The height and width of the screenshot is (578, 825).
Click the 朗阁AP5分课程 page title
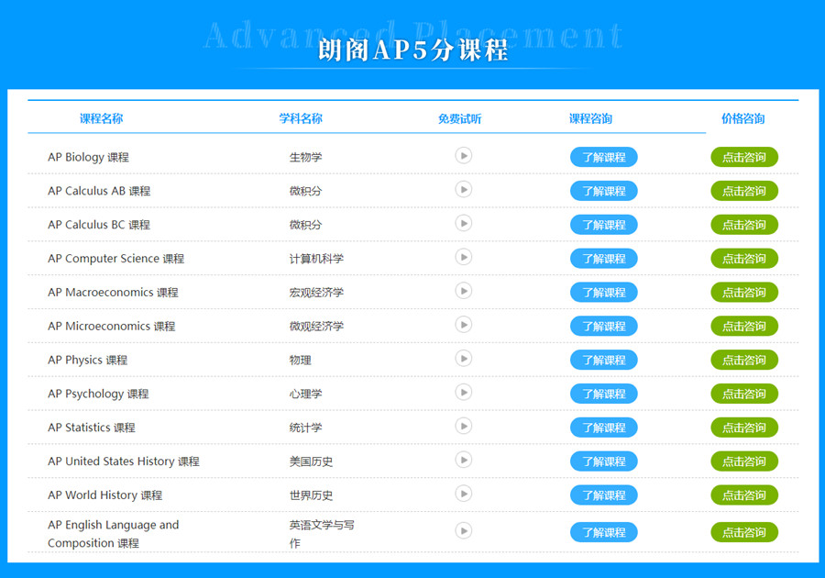(412, 50)
